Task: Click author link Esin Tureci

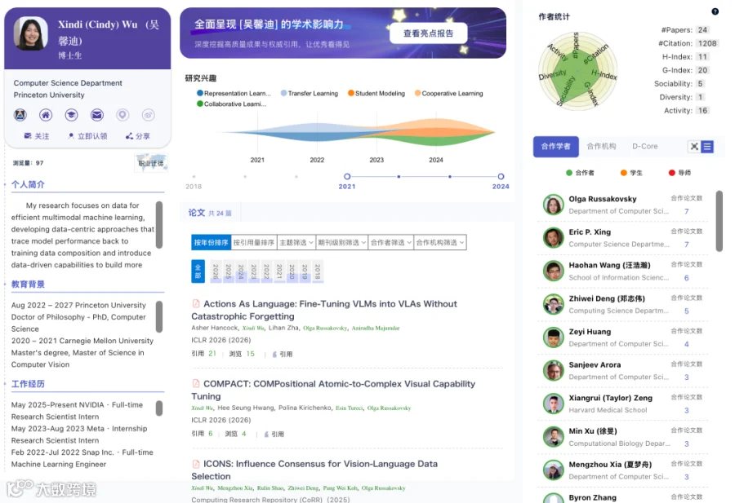Action: 350,408
